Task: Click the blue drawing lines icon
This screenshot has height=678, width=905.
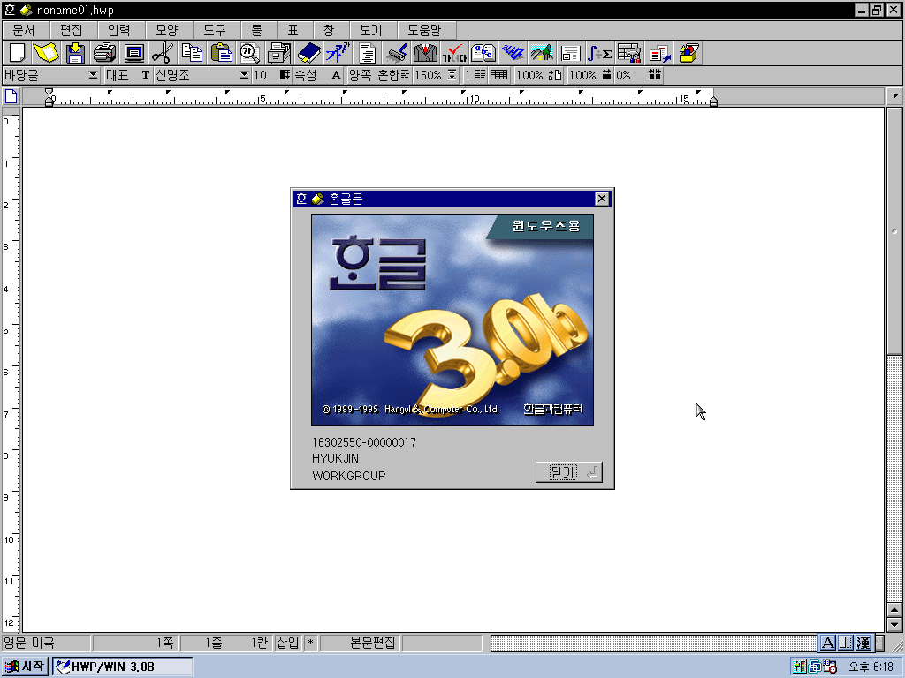Action: click(513, 53)
